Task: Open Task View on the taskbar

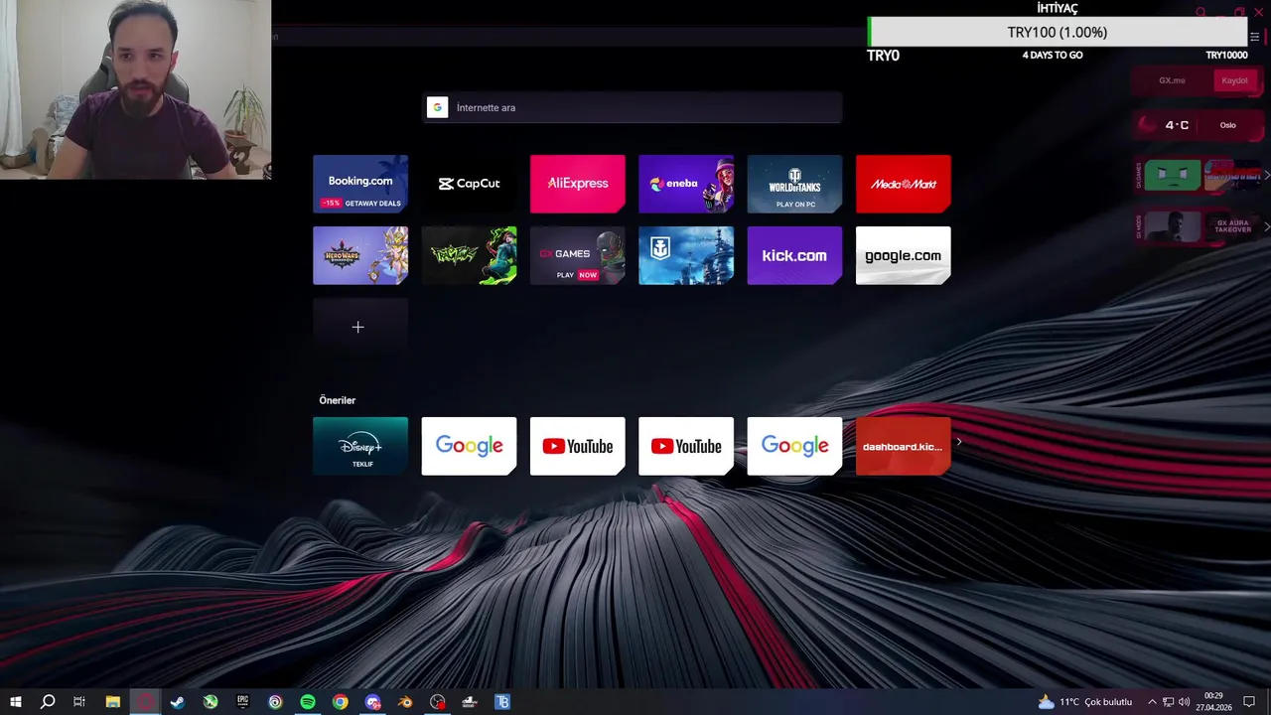Action: click(x=79, y=702)
